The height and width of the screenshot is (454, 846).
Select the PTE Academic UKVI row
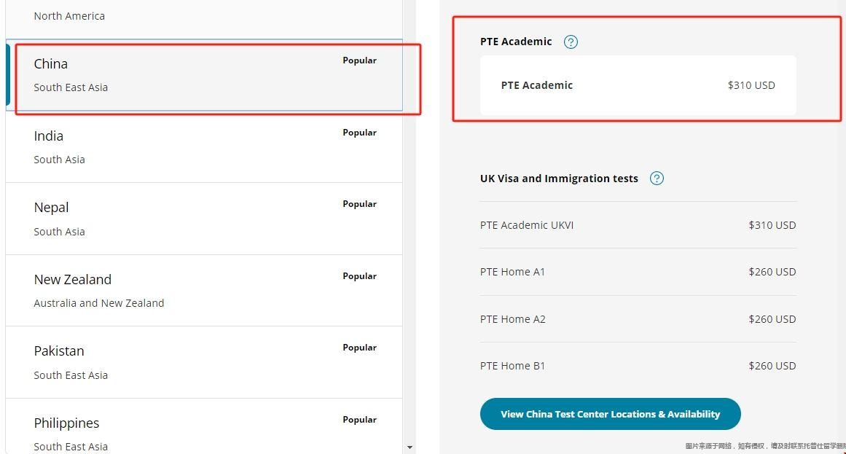[x=638, y=225]
